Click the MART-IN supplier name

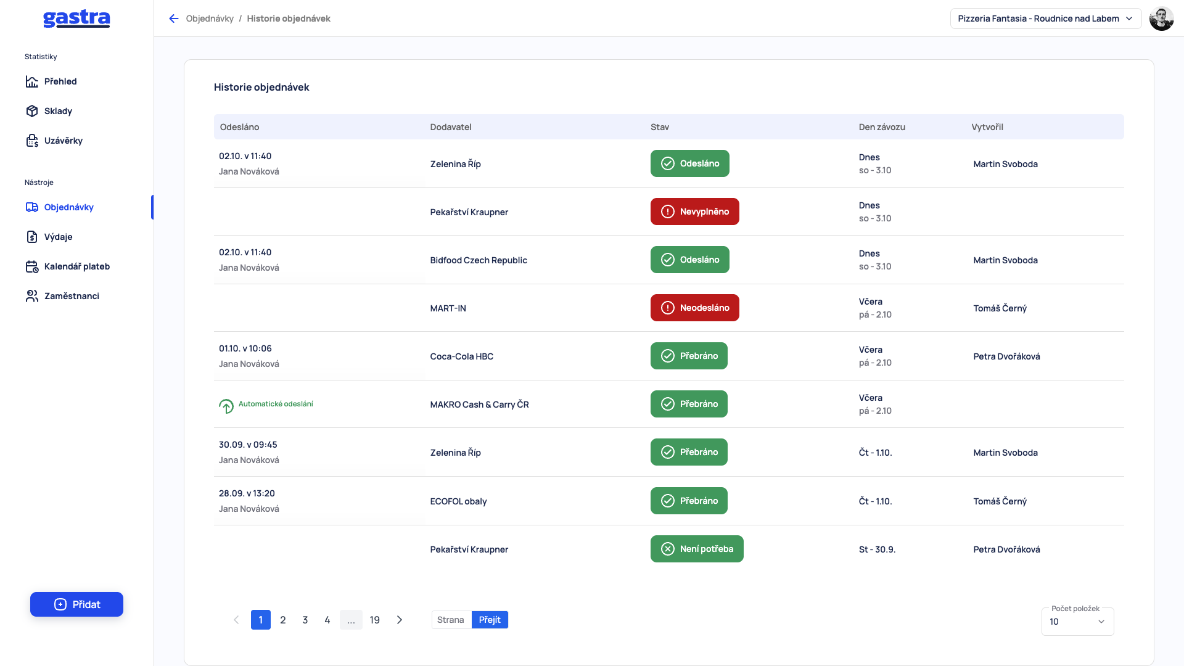tap(448, 308)
